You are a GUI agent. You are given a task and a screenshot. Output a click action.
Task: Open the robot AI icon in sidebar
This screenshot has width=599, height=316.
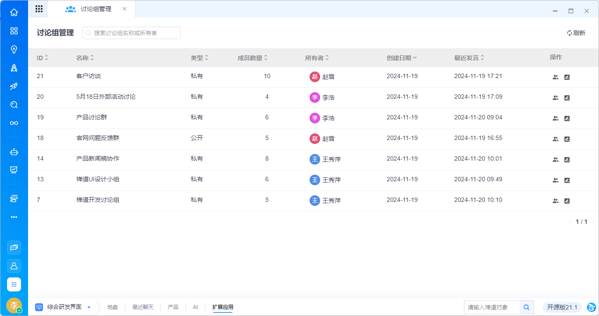tap(14, 152)
